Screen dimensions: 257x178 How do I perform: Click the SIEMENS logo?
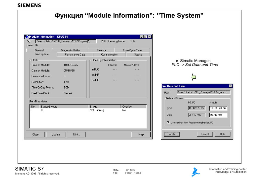click(x=29, y=5)
